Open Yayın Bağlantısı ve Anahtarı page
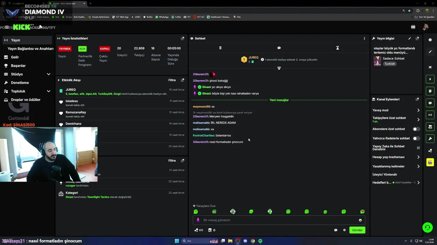The width and height of the screenshot is (437, 245). (30, 49)
